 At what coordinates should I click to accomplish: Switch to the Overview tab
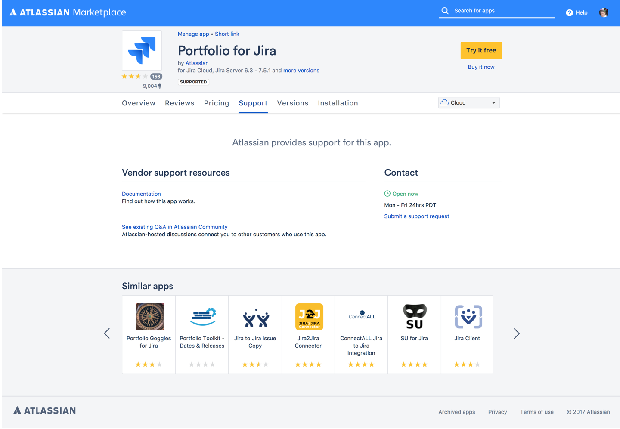pos(139,103)
